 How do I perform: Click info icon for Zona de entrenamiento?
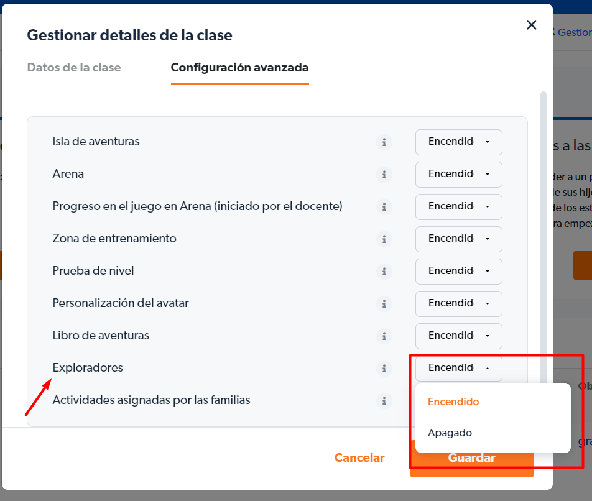pyautogui.click(x=384, y=239)
